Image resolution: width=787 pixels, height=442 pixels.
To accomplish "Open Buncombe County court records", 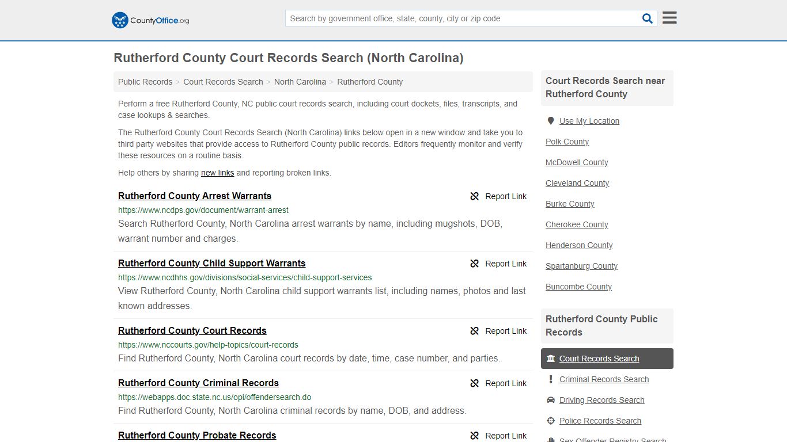I will [x=578, y=287].
